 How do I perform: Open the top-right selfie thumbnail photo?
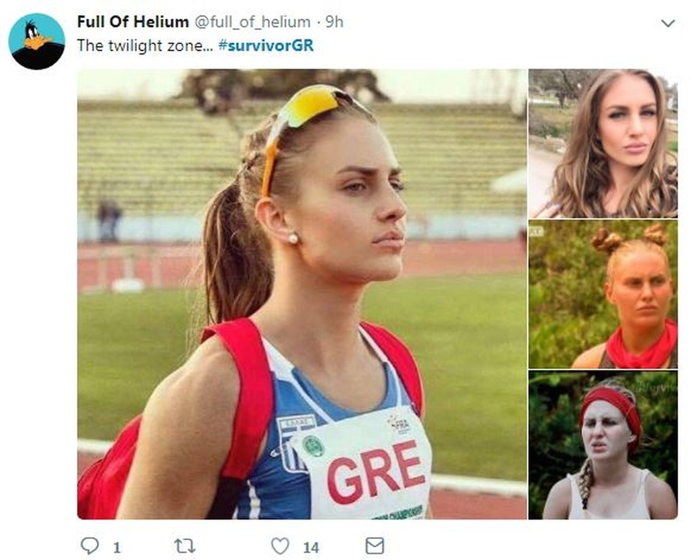(603, 142)
